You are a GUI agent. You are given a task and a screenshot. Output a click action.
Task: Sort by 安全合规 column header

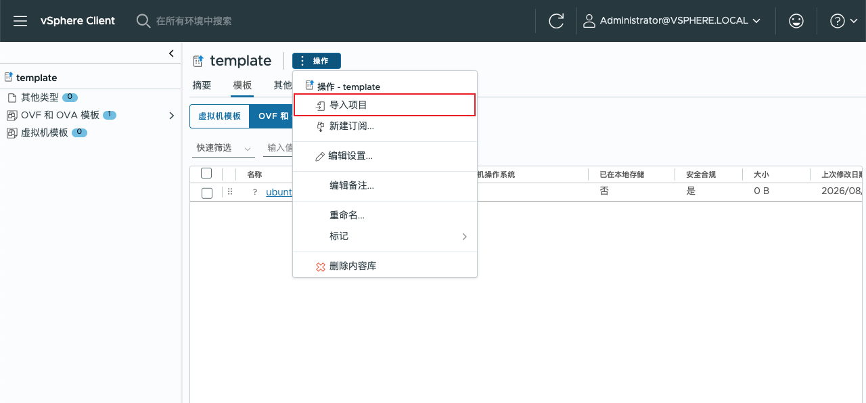702,174
